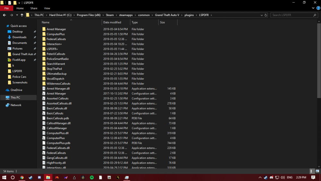Screen dimensions: 321x181
Task: Select This PC in navigation pane
Action: point(15,98)
